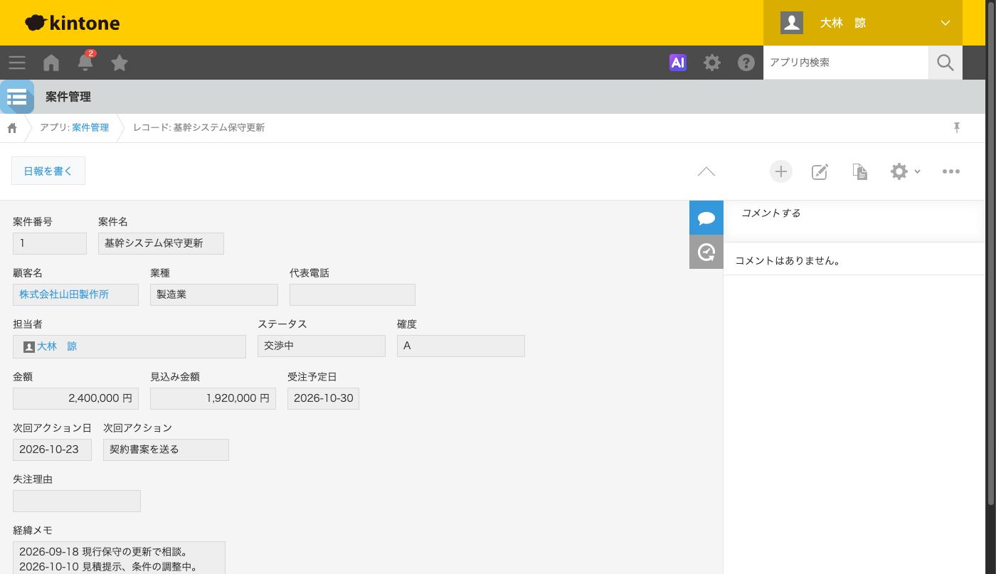Show the change history tab icon

tap(706, 252)
